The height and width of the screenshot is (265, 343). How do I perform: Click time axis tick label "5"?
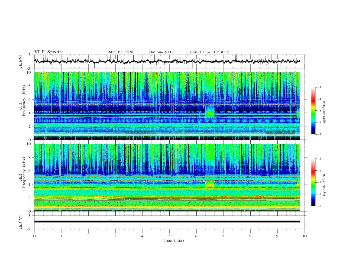click(x=169, y=236)
